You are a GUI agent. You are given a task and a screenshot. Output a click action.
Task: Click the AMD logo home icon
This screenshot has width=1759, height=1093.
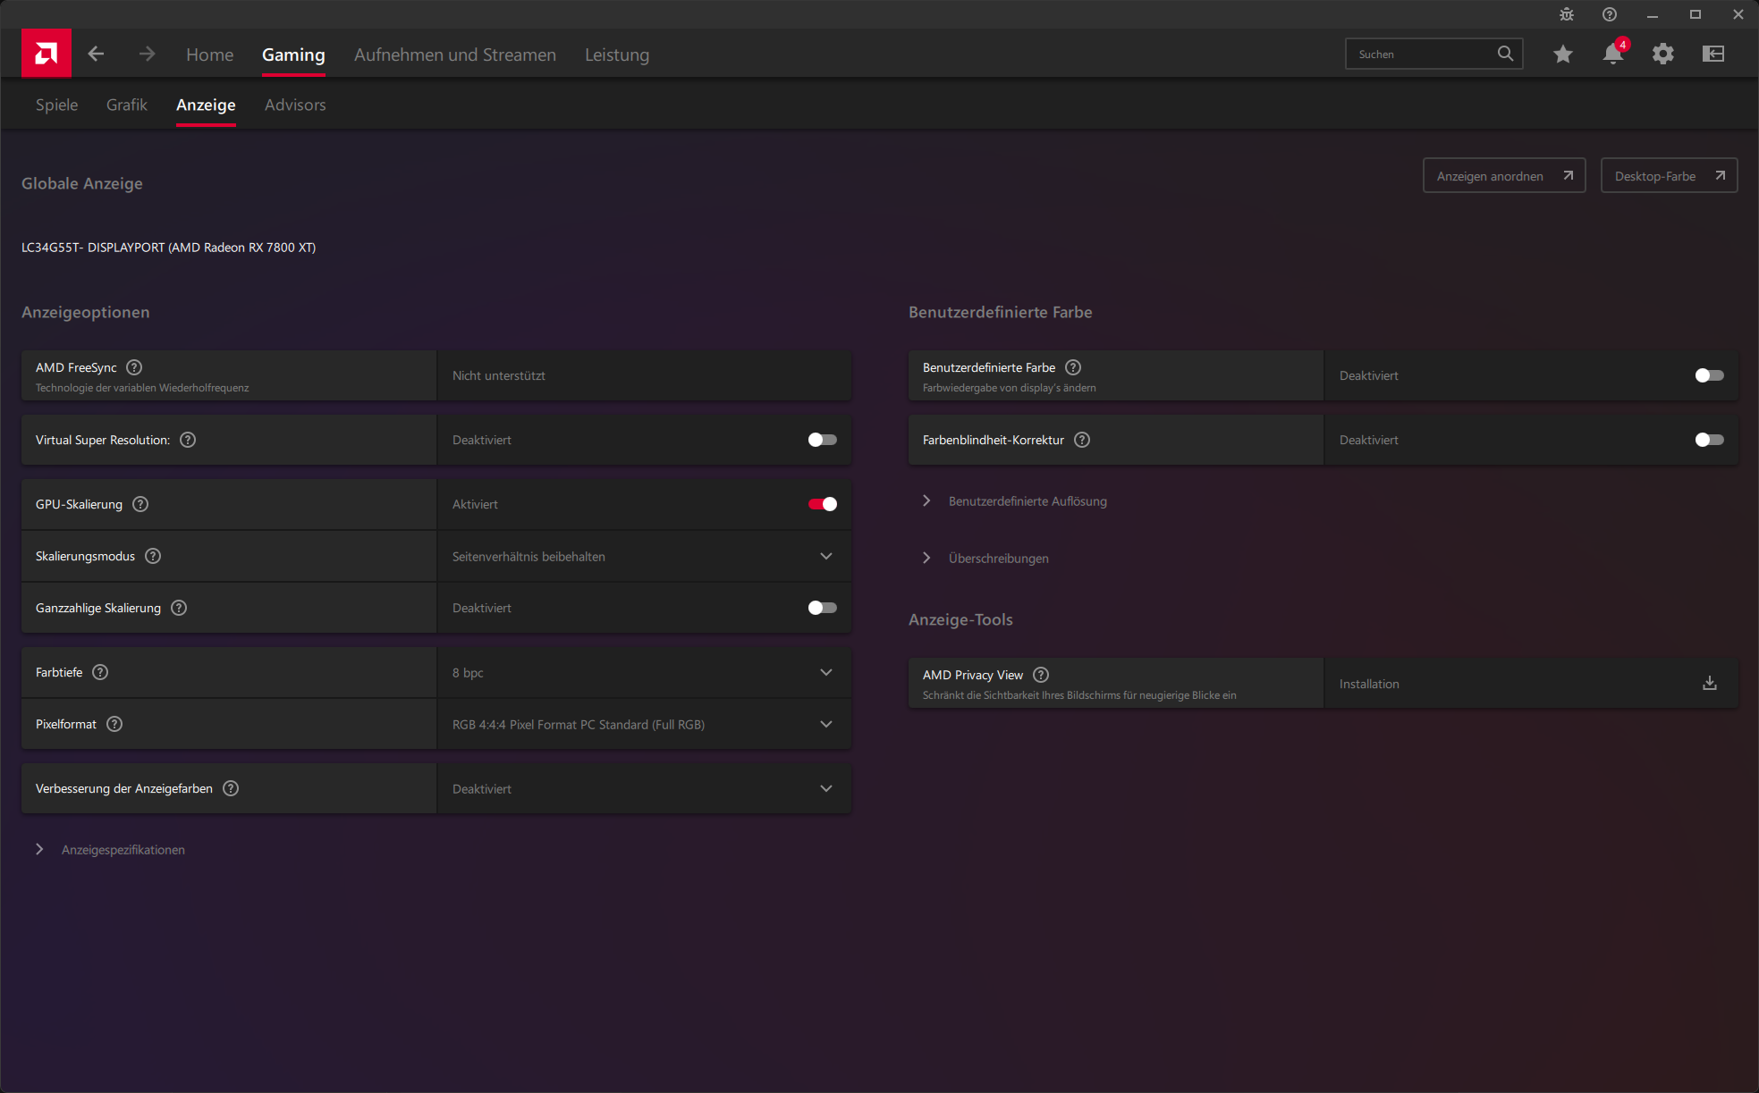[46, 54]
